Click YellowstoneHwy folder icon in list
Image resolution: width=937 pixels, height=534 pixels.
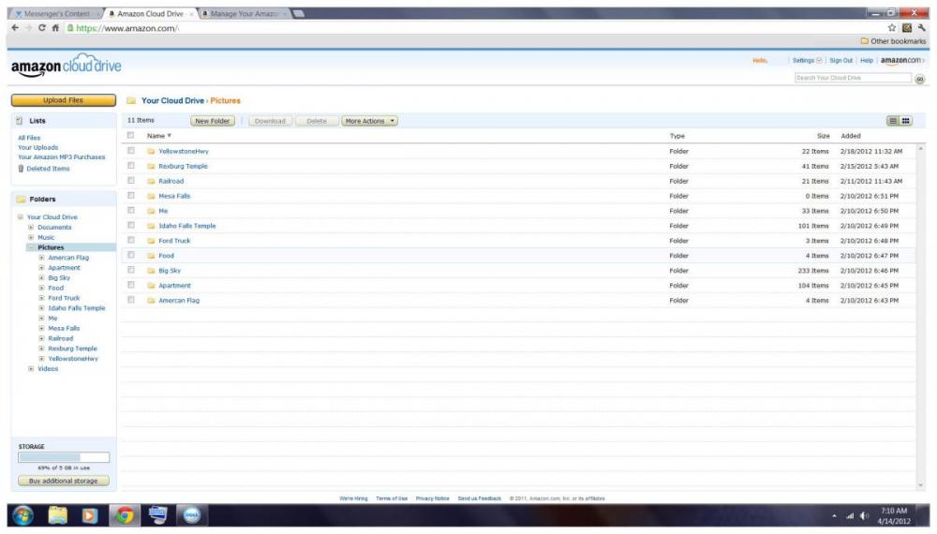point(151,152)
